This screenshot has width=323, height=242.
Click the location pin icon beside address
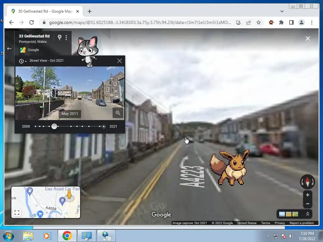pyautogui.click(x=60, y=37)
